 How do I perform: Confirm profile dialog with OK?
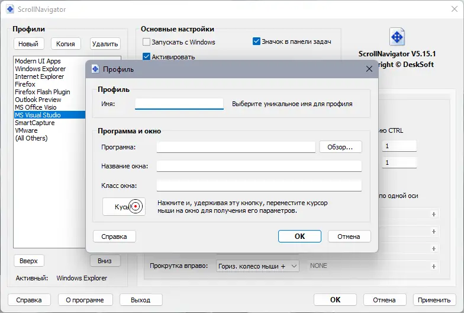point(299,236)
